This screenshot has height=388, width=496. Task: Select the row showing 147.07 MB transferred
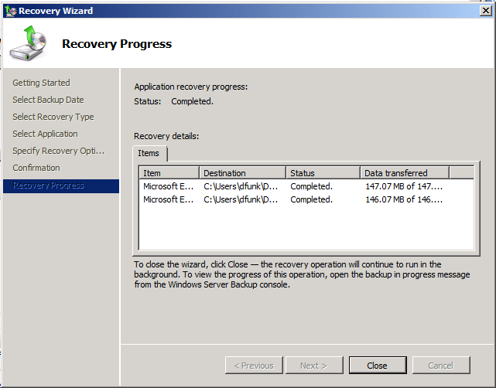coord(306,186)
